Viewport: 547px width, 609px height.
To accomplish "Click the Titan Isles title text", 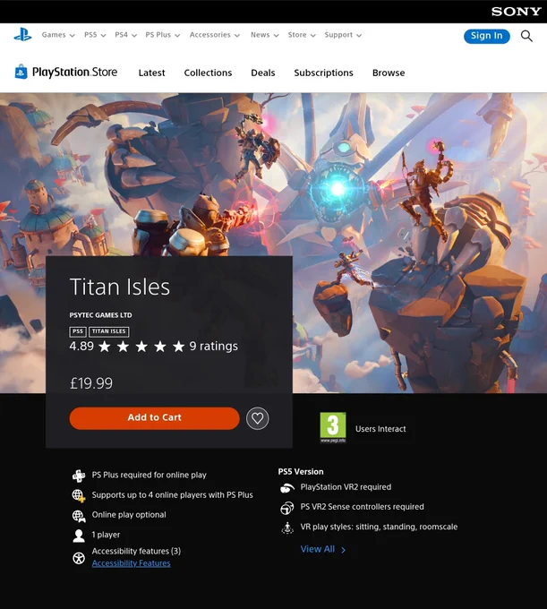I will coord(120,287).
